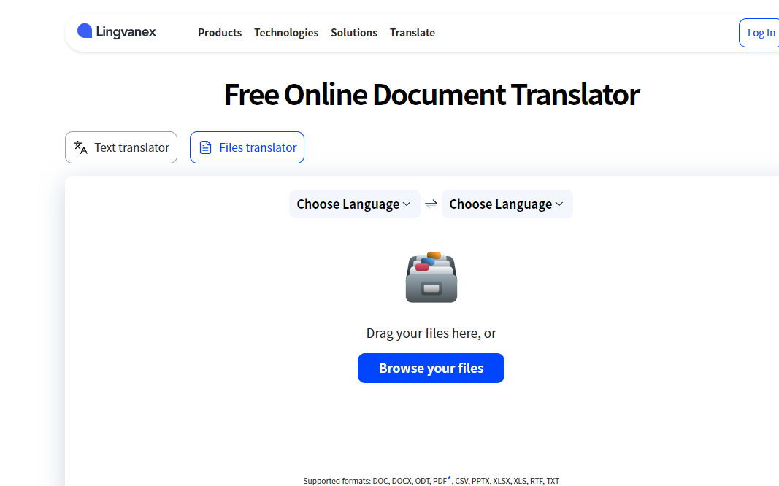Open the source Choose Language dropdown

click(x=348, y=204)
